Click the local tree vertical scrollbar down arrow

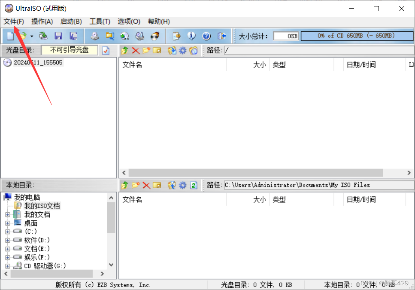click(x=111, y=265)
